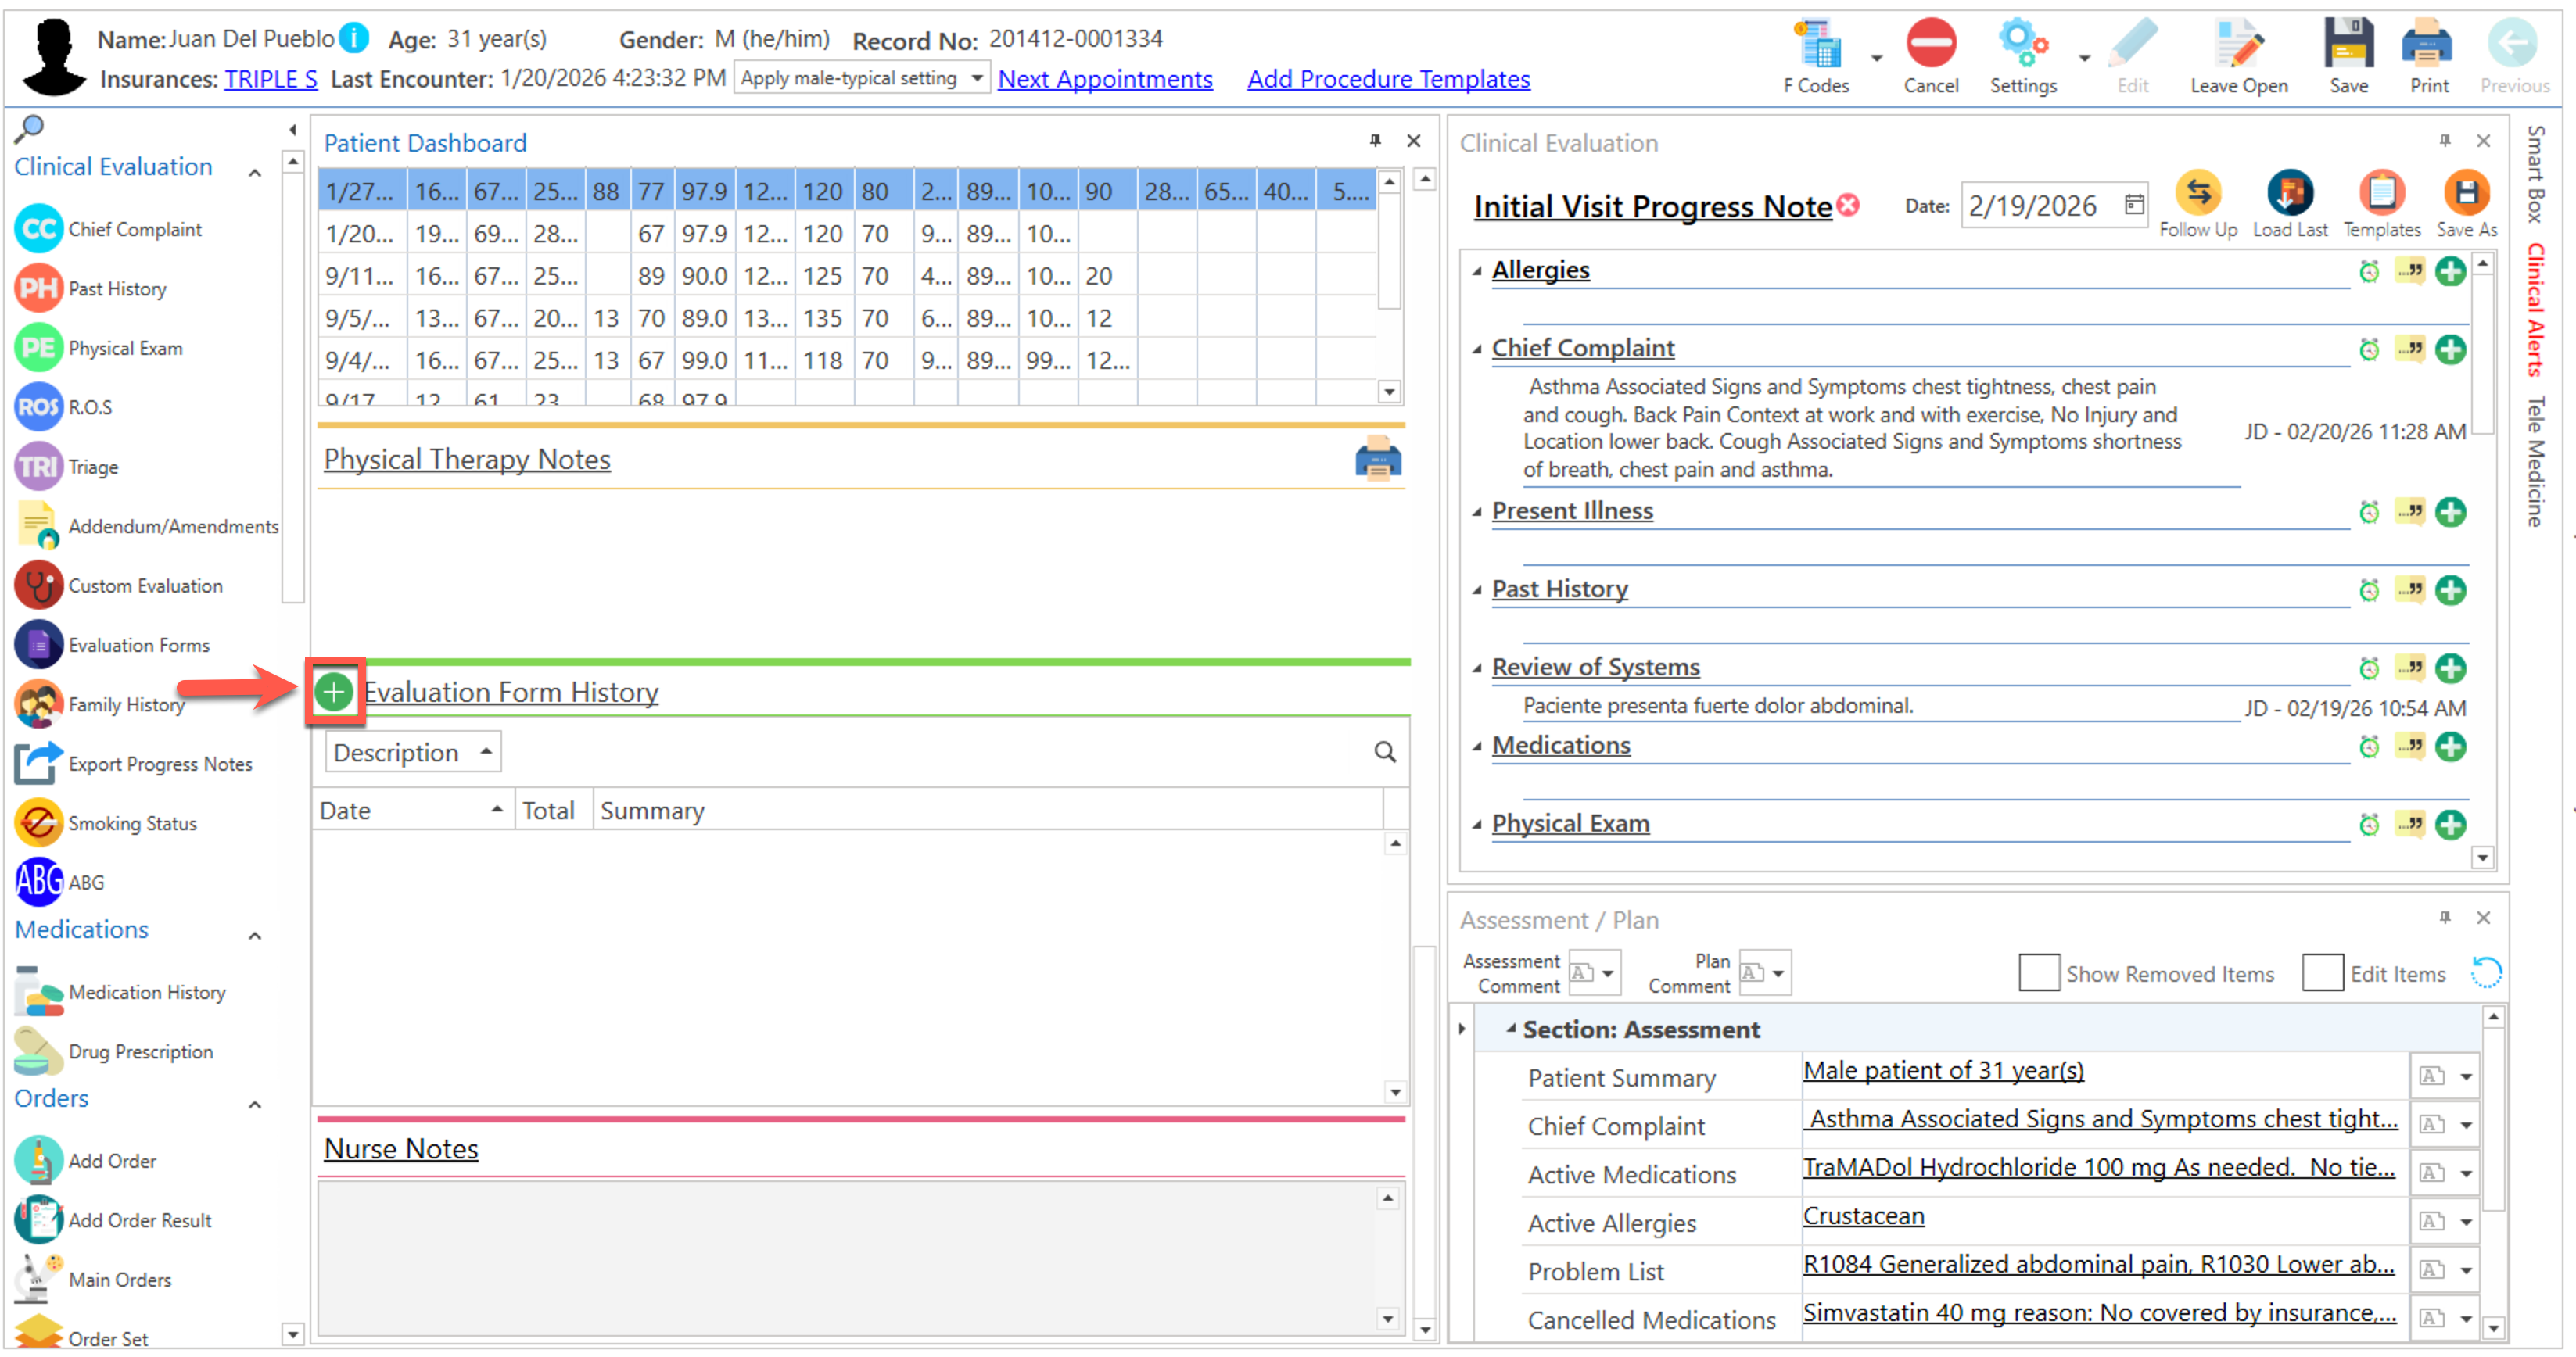Open the Templates icon in Clinical Evaluation
2576x1357 pixels.
click(x=2381, y=194)
